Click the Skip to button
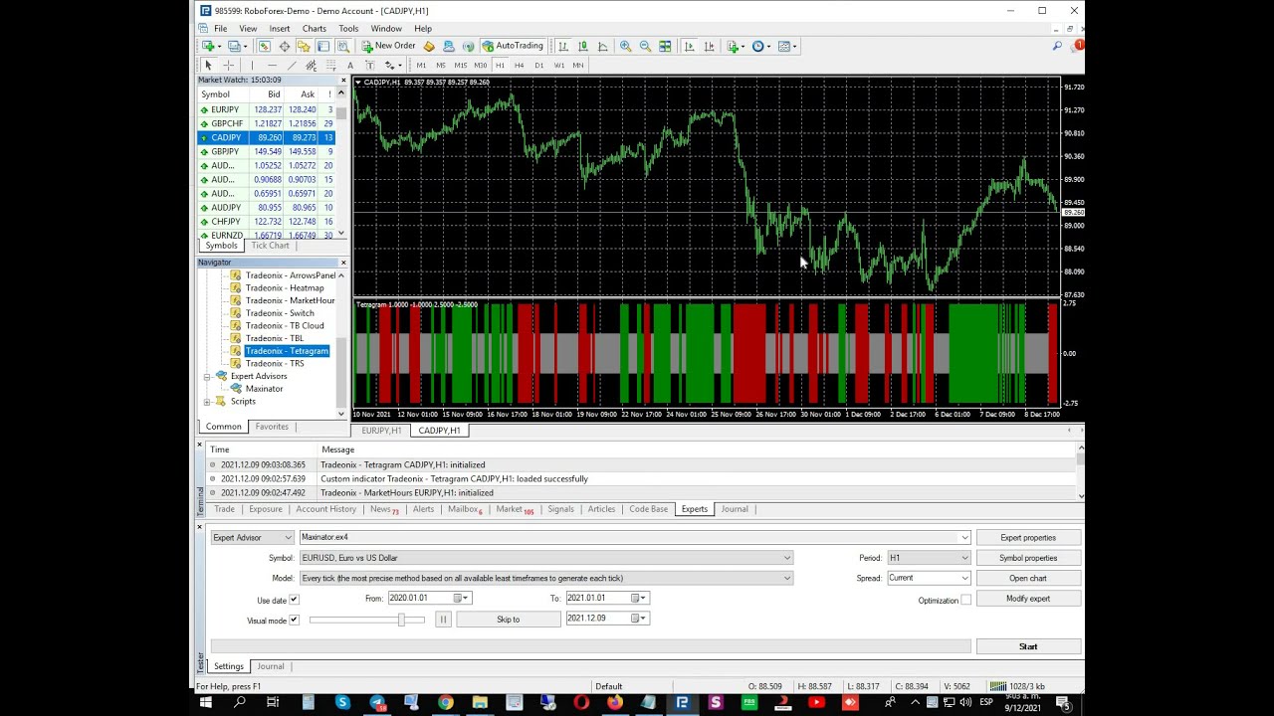This screenshot has height=716, width=1274. (508, 620)
